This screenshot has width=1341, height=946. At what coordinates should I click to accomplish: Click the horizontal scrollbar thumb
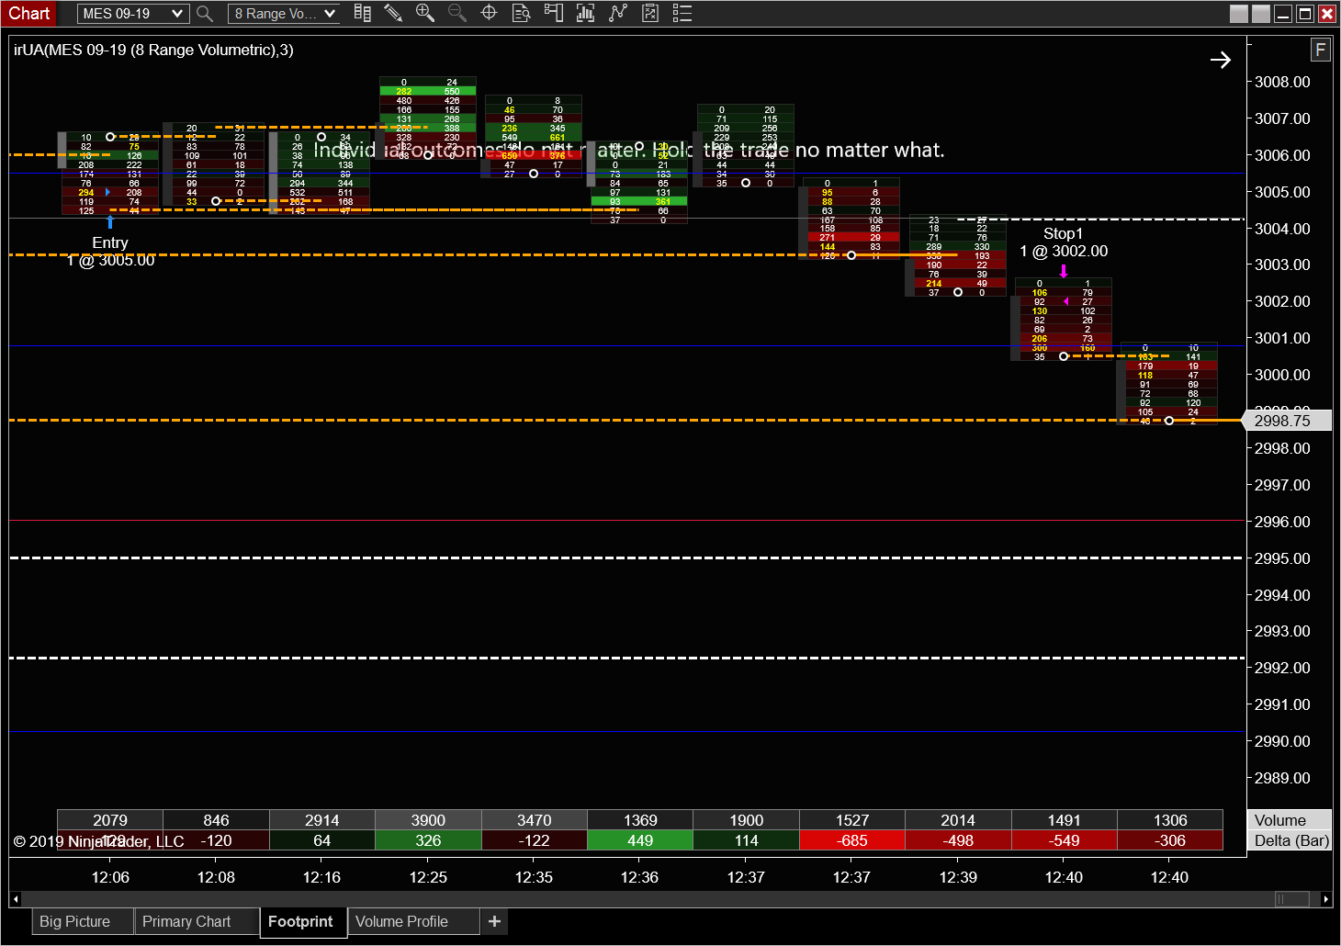click(x=1292, y=899)
